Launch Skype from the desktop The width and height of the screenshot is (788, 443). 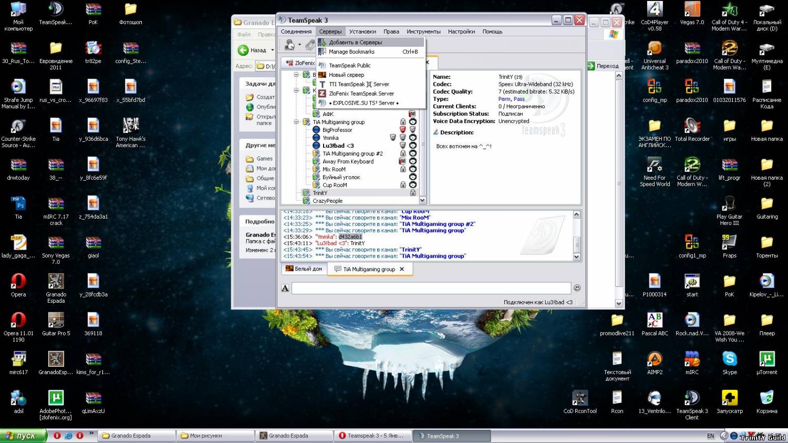pos(729,359)
